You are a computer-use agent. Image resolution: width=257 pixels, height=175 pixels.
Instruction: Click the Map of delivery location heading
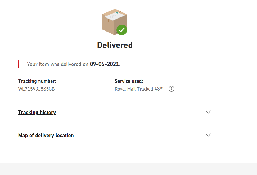click(46, 136)
